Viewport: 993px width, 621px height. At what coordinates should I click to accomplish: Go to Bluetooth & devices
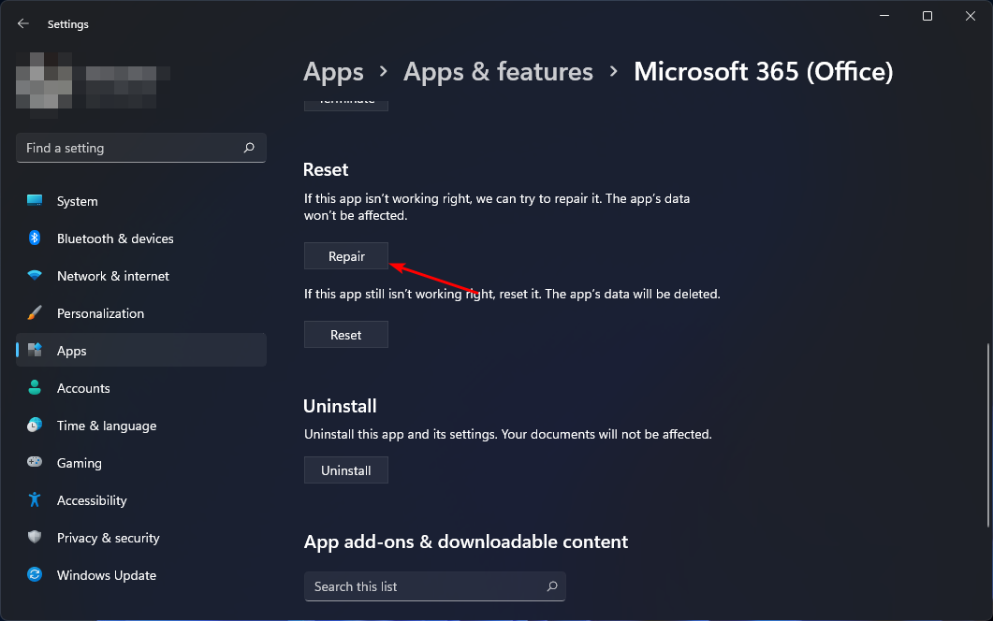[x=141, y=238]
